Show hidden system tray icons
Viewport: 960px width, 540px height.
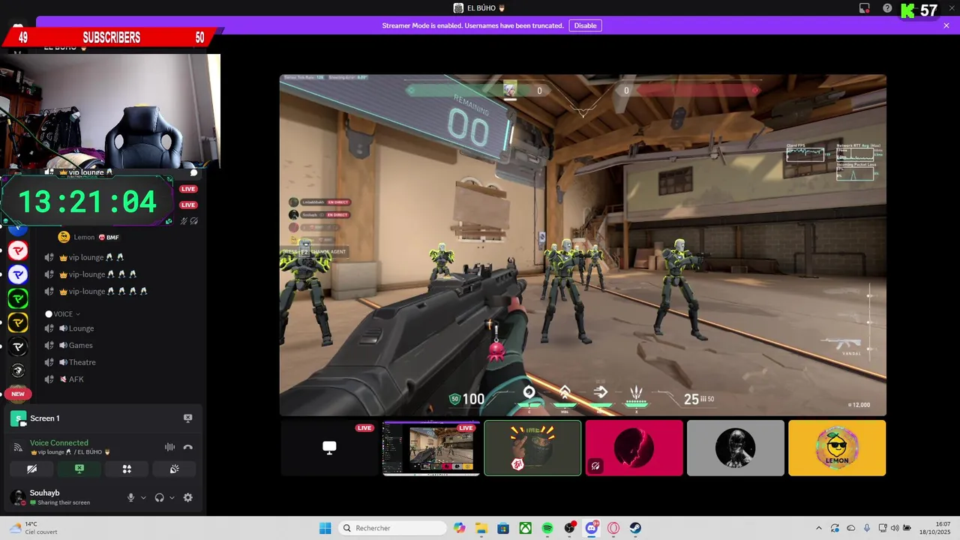[818, 528]
